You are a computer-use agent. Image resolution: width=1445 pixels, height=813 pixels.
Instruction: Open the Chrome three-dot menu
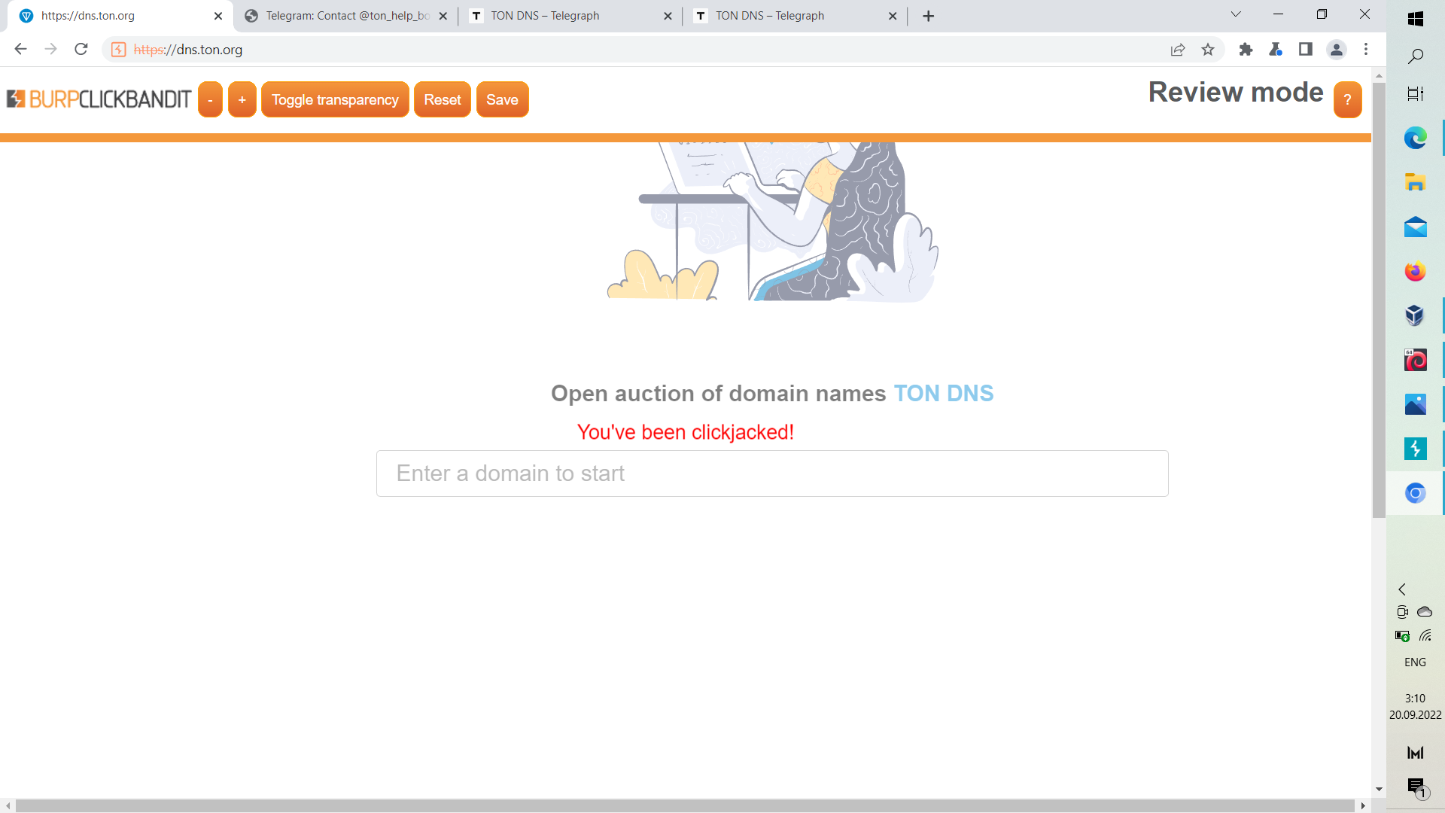(x=1366, y=50)
